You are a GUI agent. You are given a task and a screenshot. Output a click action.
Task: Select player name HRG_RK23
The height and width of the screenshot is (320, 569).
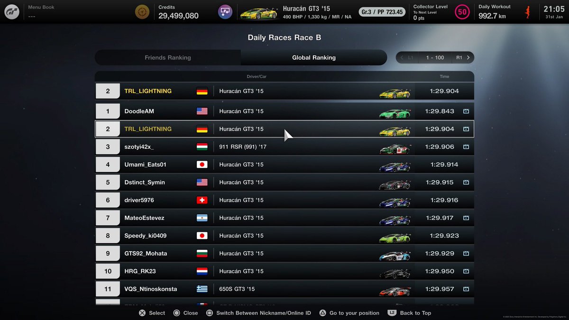point(140,271)
